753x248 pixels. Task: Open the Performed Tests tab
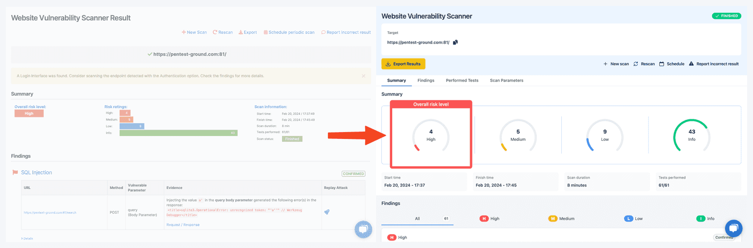pos(462,80)
